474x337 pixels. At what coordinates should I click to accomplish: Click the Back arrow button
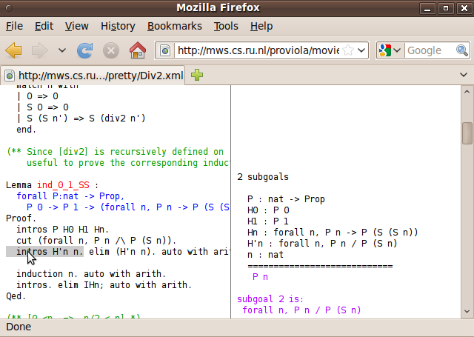click(14, 50)
